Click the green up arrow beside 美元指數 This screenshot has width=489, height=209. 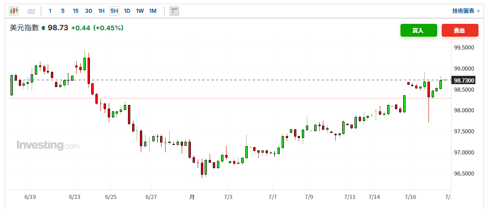[x=43, y=28]
